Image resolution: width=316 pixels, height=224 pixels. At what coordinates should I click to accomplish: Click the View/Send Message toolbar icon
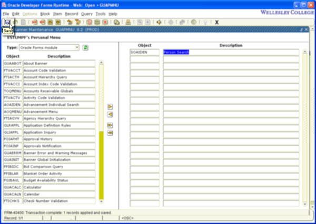[116, 22]
